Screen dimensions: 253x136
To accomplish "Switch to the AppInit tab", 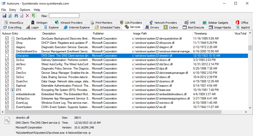I will [243, 27].
